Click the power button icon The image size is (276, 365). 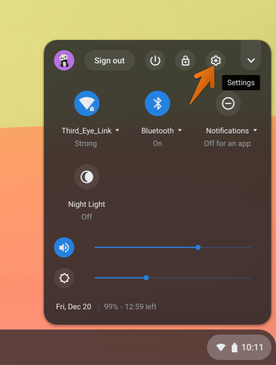click(x=155, y=60)
